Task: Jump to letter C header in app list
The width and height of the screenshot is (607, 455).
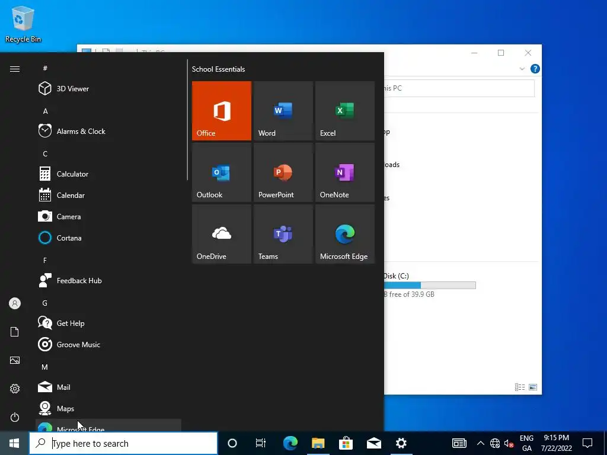Action: tap(45, 153)
